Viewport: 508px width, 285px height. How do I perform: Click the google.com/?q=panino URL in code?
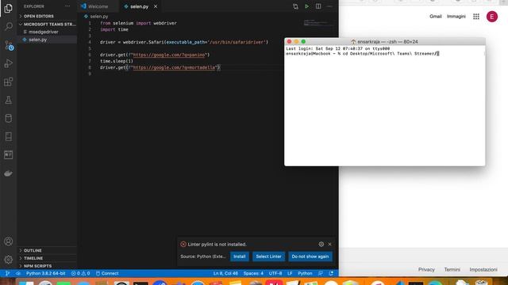(x=169, y=55)
